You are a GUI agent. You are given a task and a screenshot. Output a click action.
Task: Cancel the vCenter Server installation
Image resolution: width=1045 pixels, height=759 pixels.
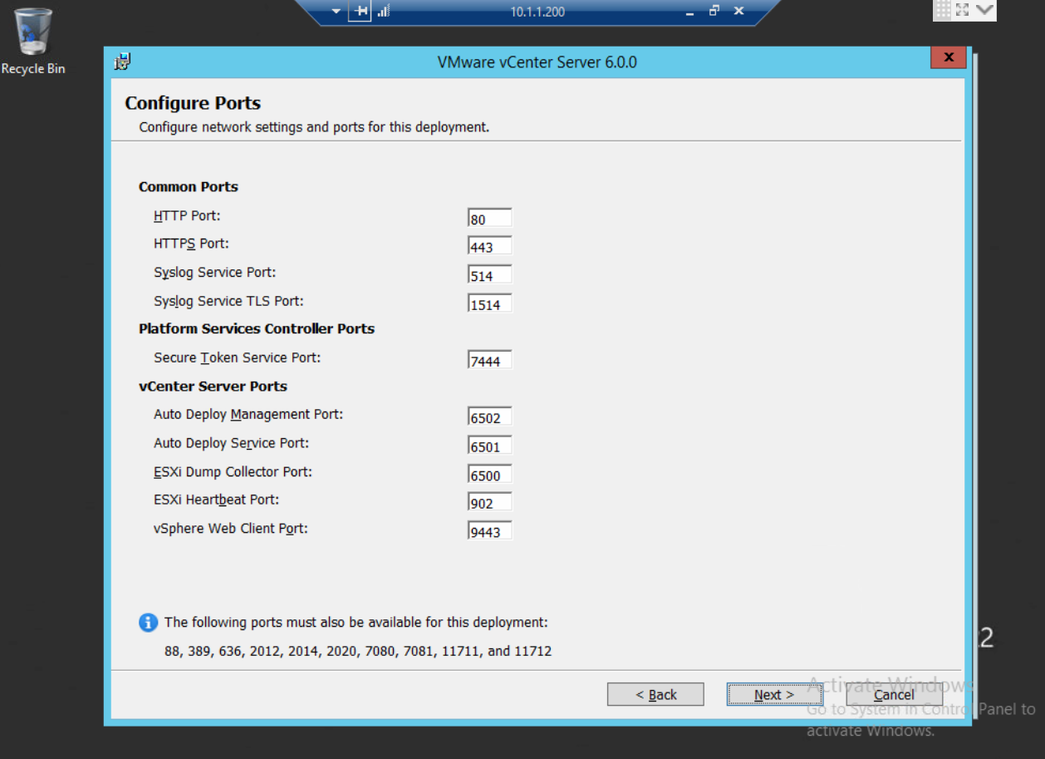click(x=894, y=694)
